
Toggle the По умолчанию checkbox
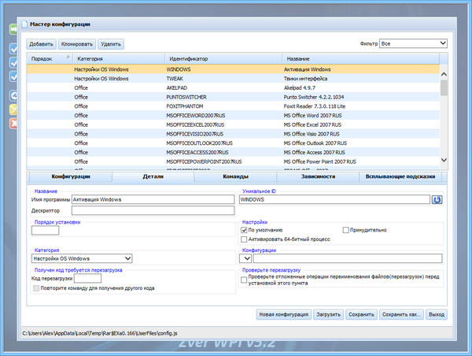tap(245, 230)
